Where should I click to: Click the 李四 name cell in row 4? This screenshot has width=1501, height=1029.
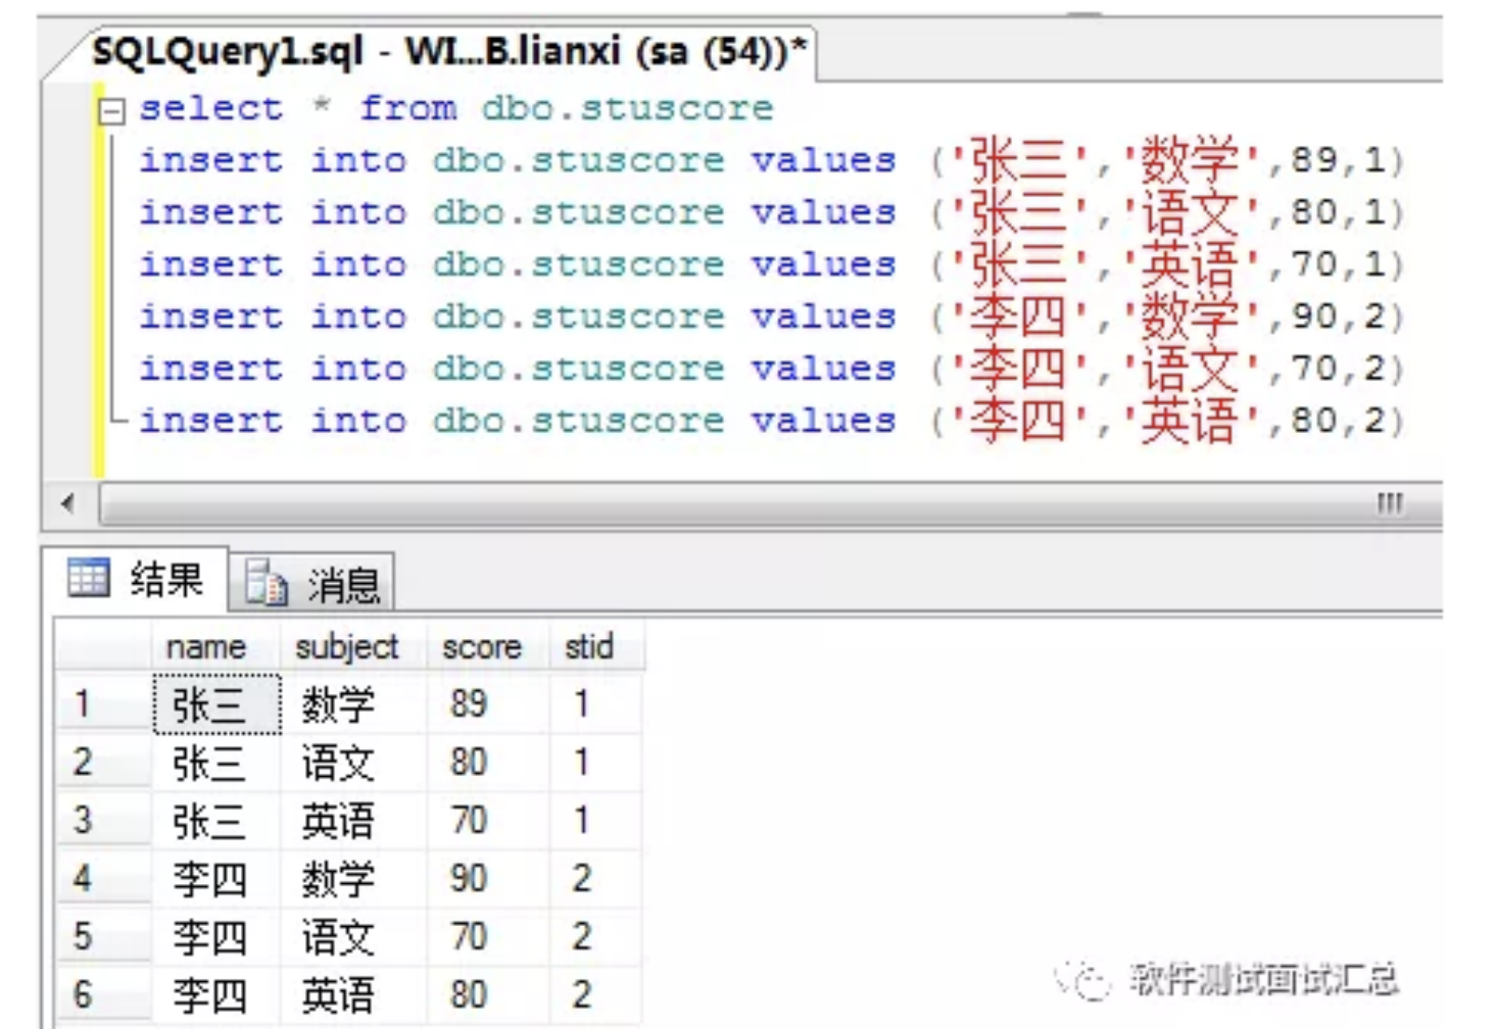[217, 878]
